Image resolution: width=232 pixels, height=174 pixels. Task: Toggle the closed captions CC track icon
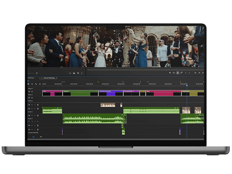pos(40,84)
